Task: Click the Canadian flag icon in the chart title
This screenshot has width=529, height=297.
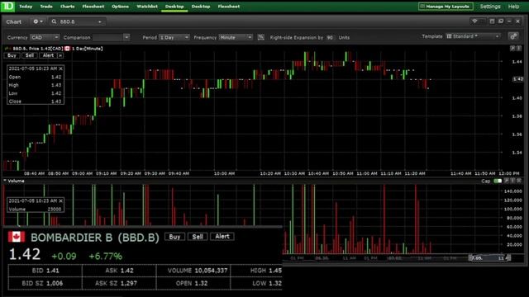Action: 67,49
